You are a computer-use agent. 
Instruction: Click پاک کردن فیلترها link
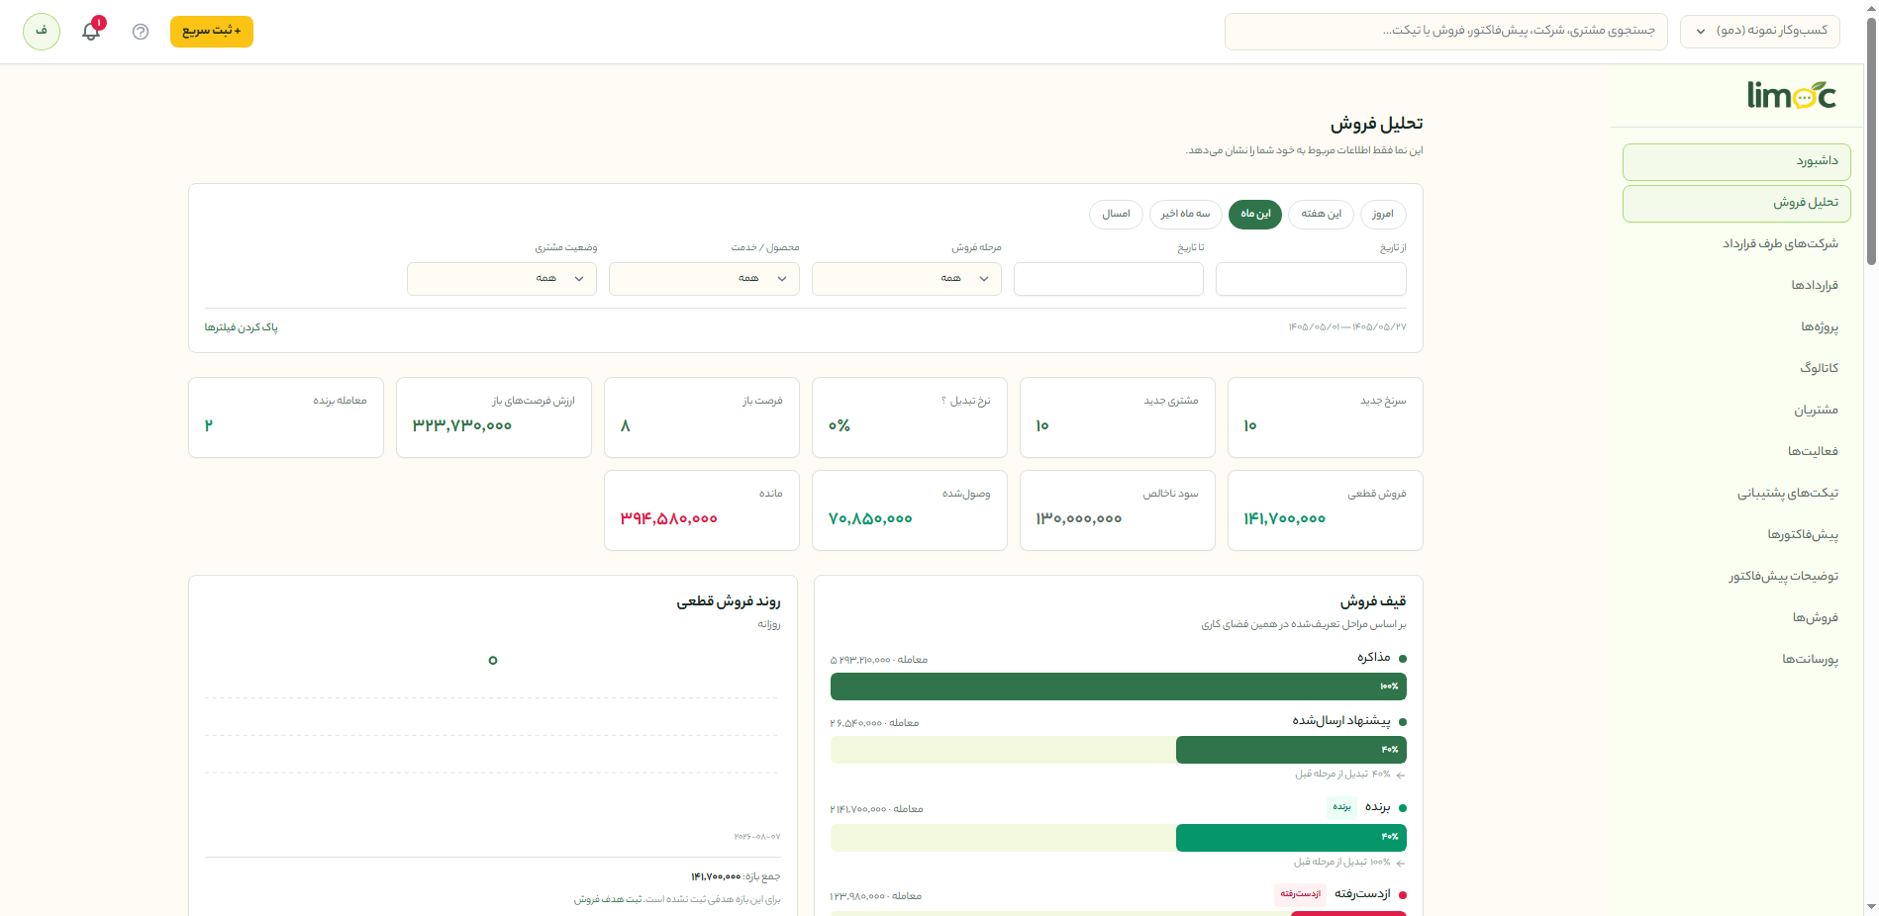(241, 327)
